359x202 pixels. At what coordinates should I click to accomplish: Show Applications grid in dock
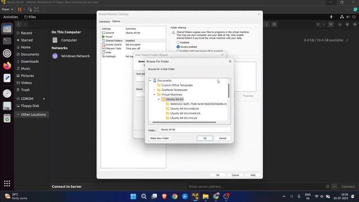tap(7, 183)
